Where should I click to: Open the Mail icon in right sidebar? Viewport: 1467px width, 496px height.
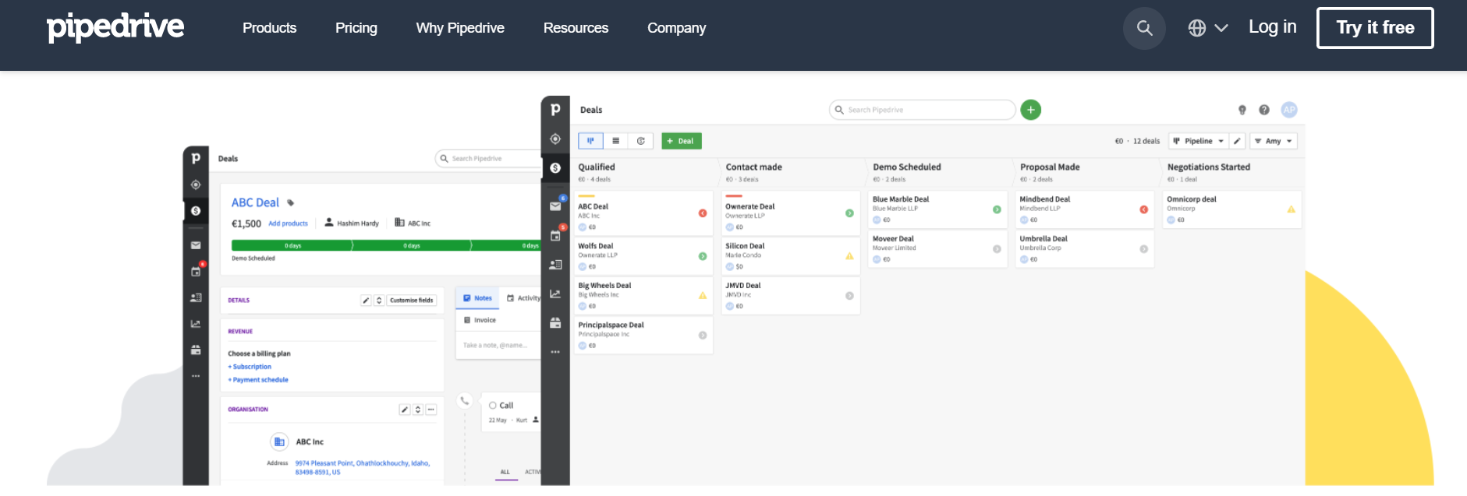555,206
